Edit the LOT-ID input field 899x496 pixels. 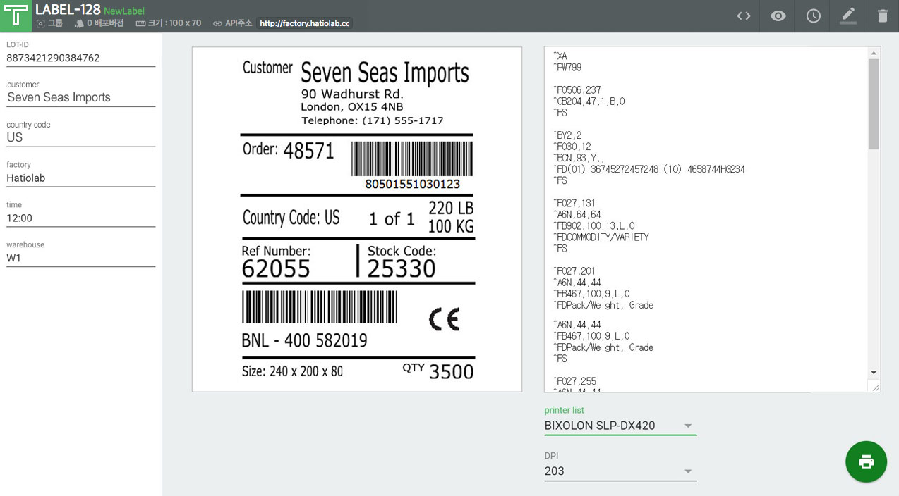point(80,58)
